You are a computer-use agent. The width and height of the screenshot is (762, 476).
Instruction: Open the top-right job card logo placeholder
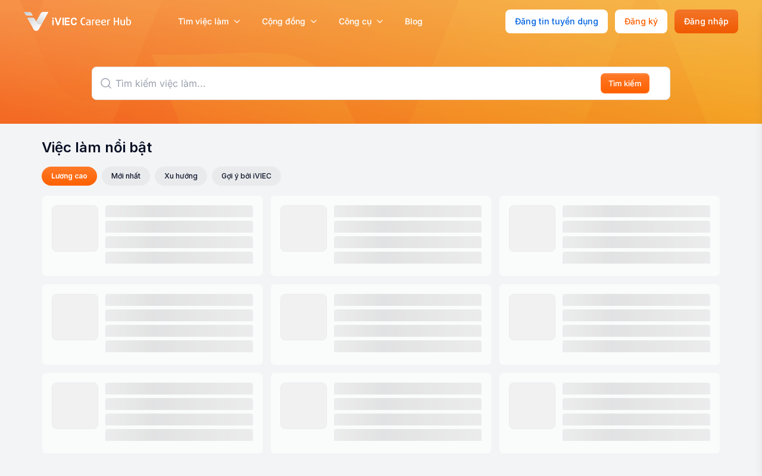(x=532, y=228)
